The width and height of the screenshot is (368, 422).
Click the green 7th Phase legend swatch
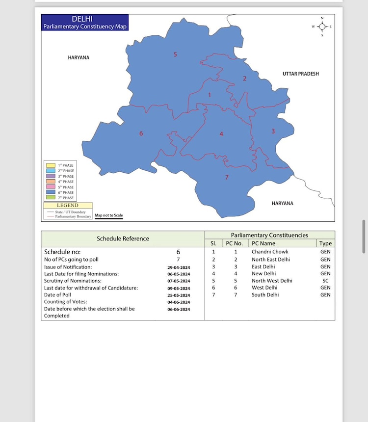click(x=50, y=198)
